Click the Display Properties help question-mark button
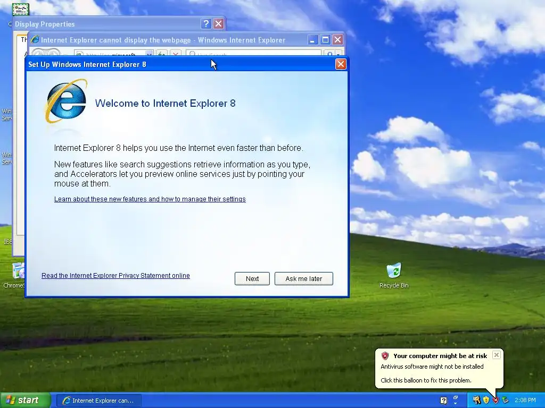The width and height of the screenshot is (545, 408). [x=206, y=23]
